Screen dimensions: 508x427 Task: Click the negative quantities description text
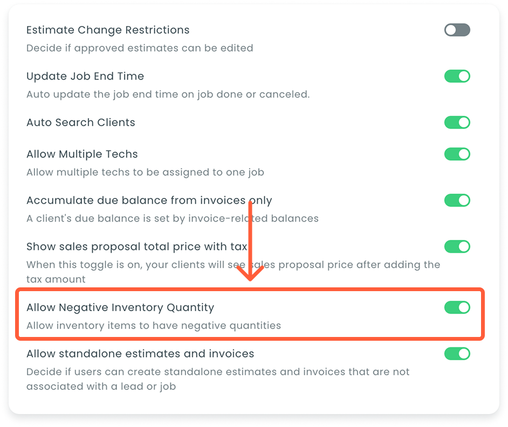tap(154, 326)
